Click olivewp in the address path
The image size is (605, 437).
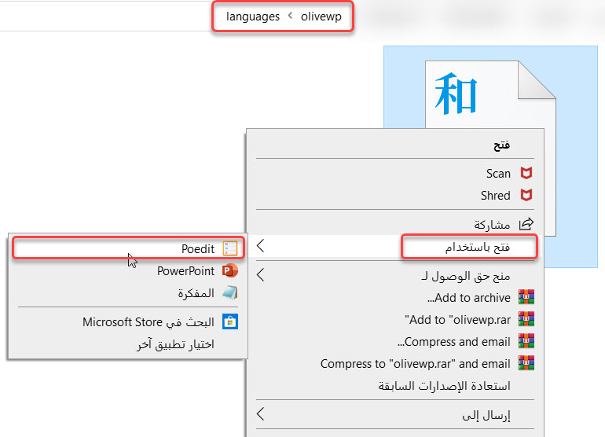pyautogui.click(x=321, y=16)
